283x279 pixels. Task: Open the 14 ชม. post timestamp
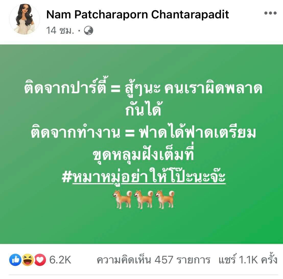pos(60,30)
